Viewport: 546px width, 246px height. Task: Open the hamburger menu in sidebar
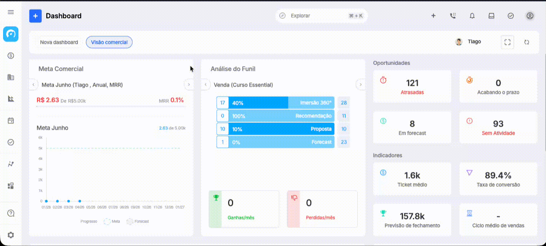(x=11, y=12)
